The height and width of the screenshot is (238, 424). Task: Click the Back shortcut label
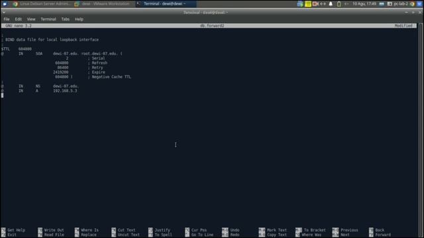click(380, 230)
